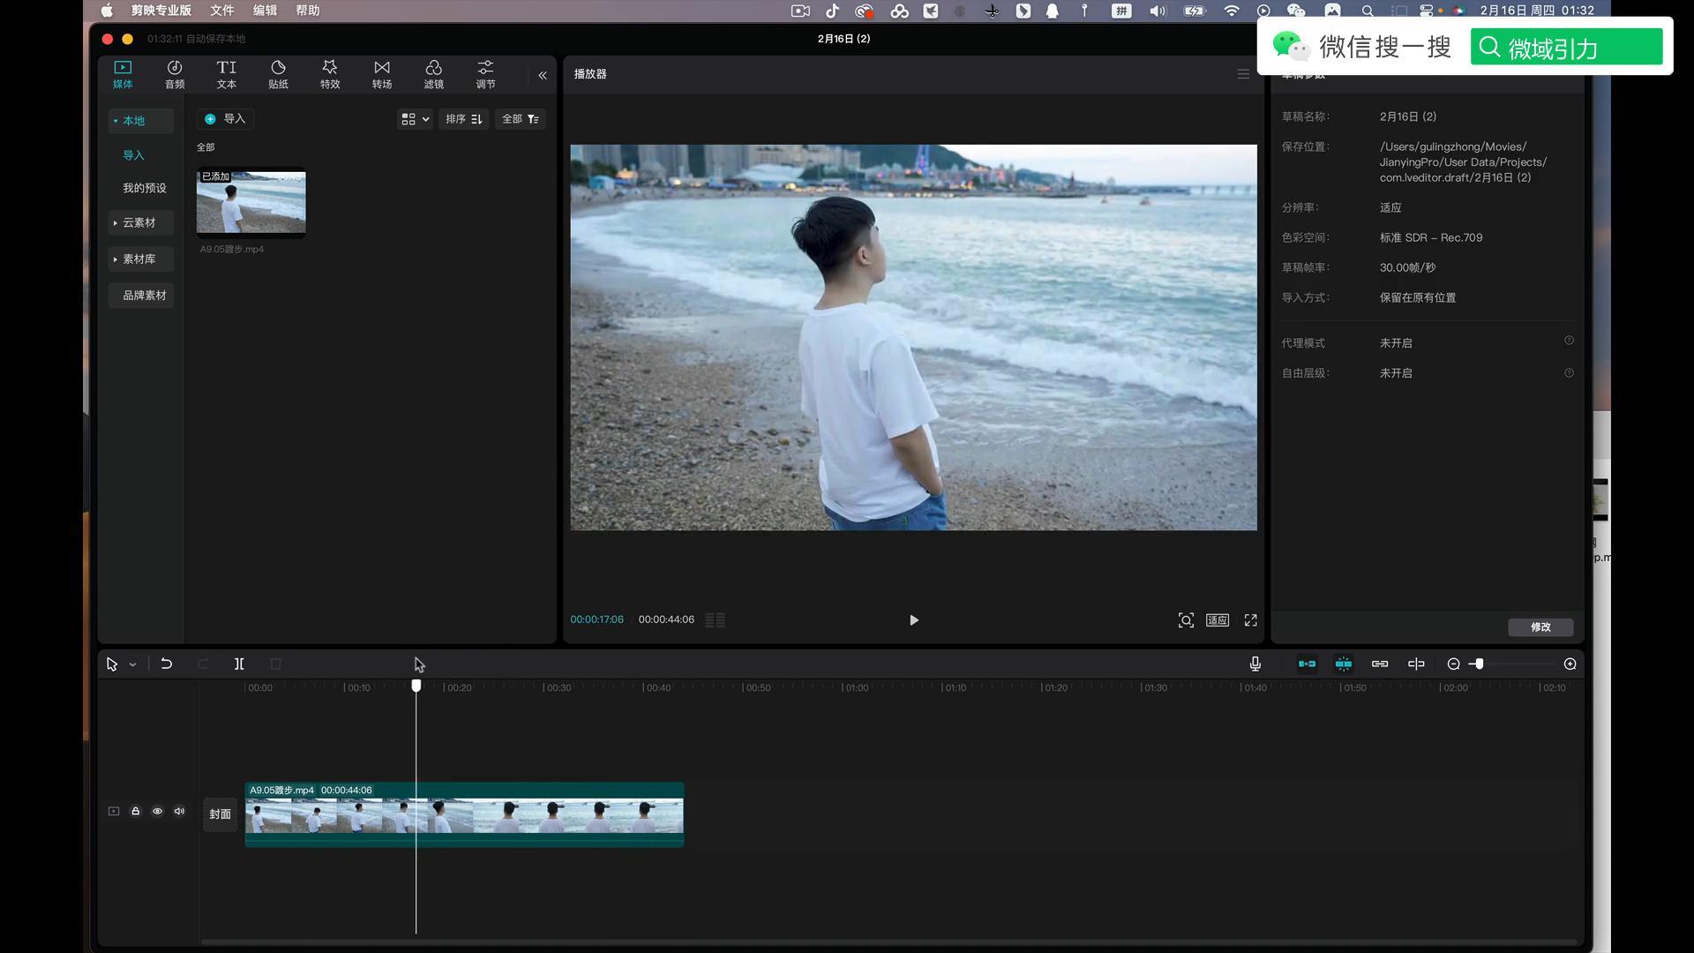Mute the main video track
Viewport: 1694px width, 953px height.
(179, 811)
